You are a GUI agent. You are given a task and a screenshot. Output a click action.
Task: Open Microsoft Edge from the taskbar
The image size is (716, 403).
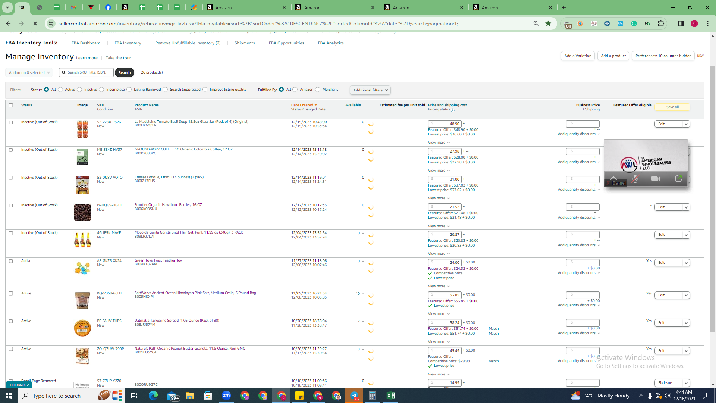coord(153,396)
